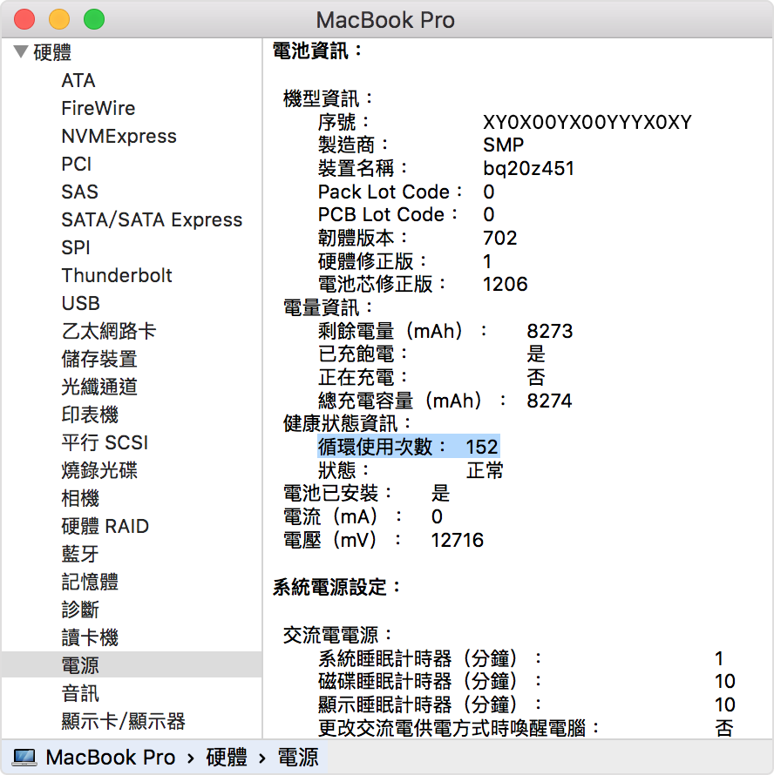Open SATA/SATA Express in sidebar

click(152, 219)
